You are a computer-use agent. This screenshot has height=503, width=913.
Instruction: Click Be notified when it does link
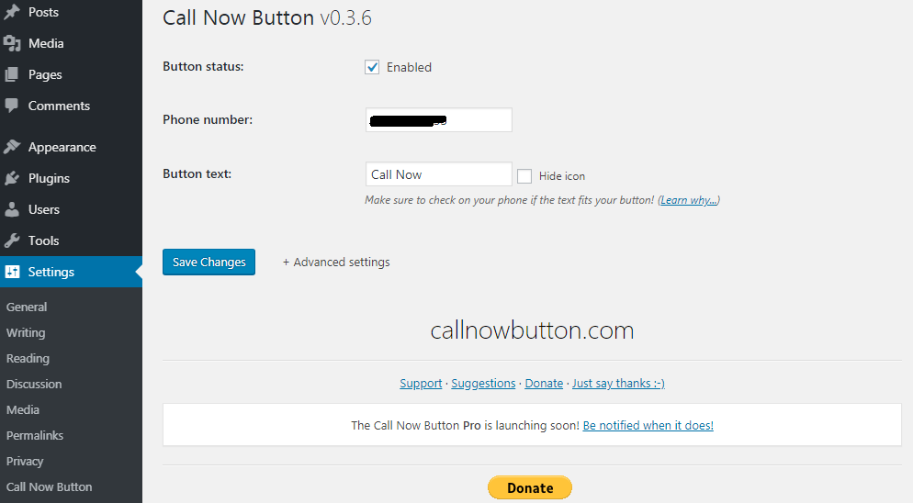648,425
